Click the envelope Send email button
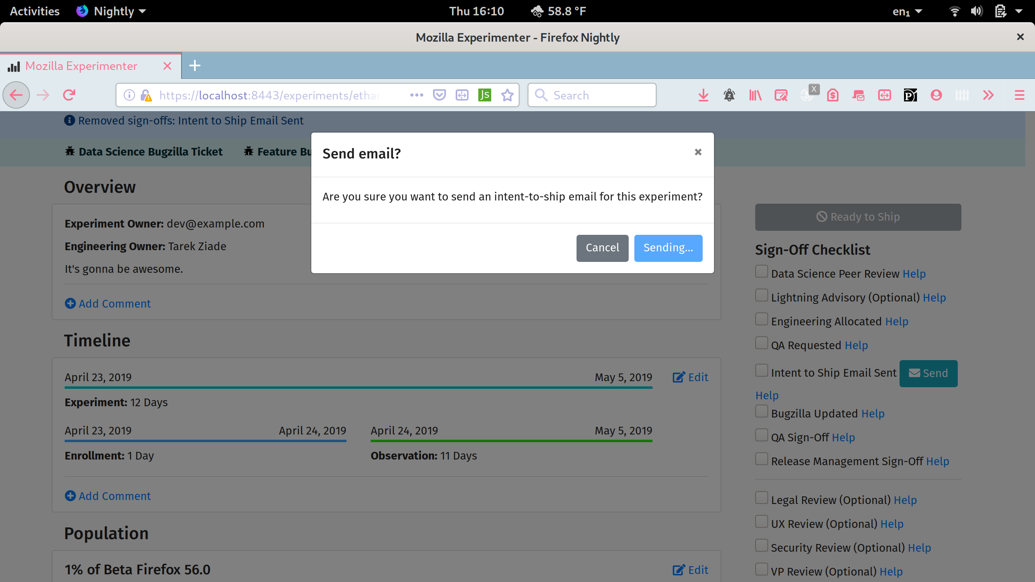The image size is (1035, 582). coord(928,373)
